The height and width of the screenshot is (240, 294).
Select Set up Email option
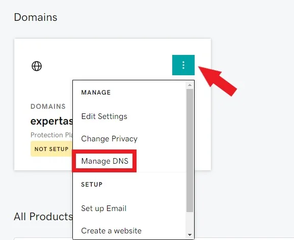[103, 208]
